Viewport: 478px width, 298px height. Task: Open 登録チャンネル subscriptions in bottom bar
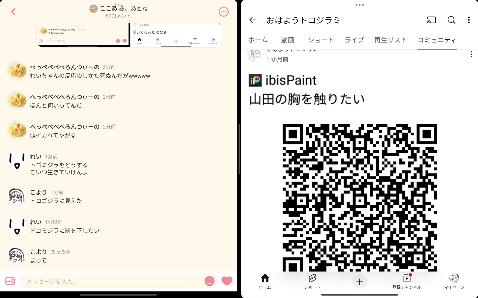click(x=407, y=281)
